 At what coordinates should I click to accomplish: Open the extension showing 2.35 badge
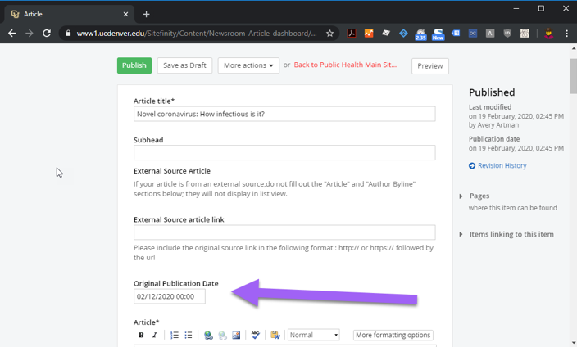(420, 34)
